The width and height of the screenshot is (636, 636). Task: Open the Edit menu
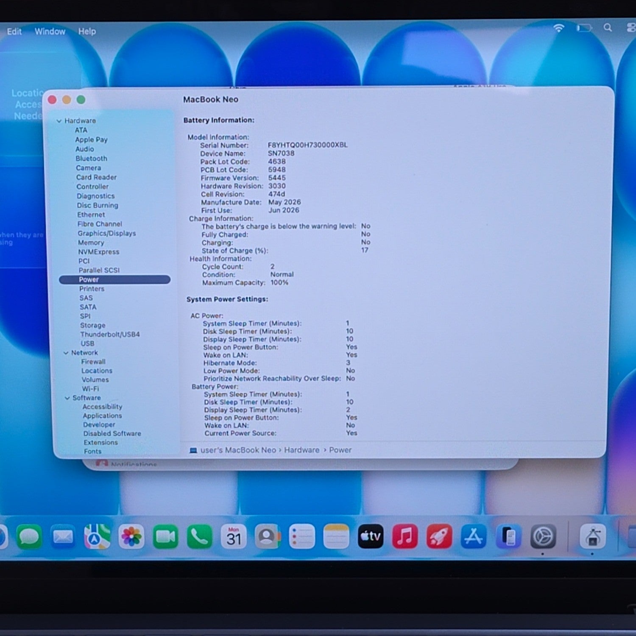coord(14,31)
